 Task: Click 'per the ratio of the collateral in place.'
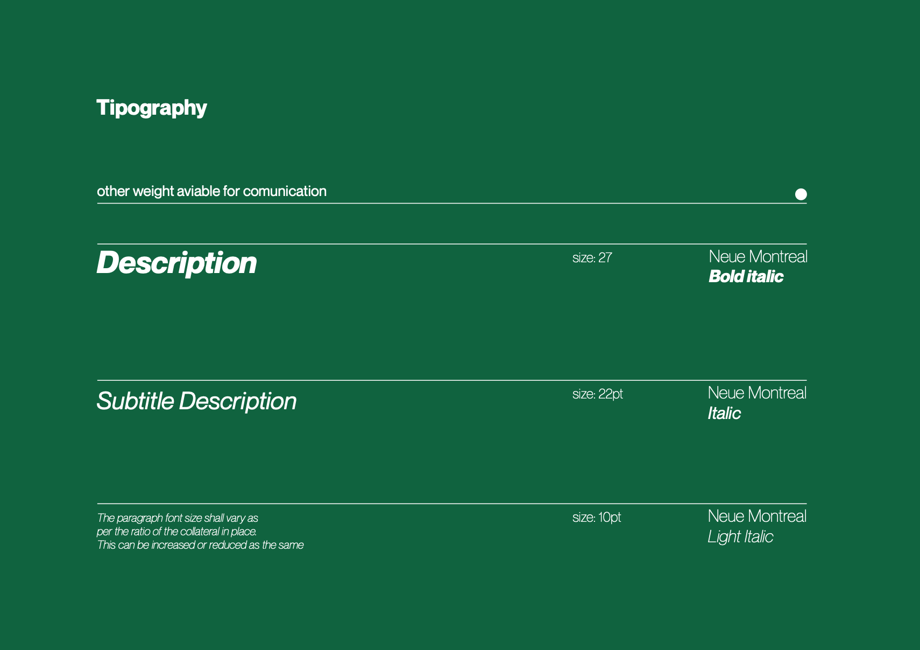tap(176, 532)
